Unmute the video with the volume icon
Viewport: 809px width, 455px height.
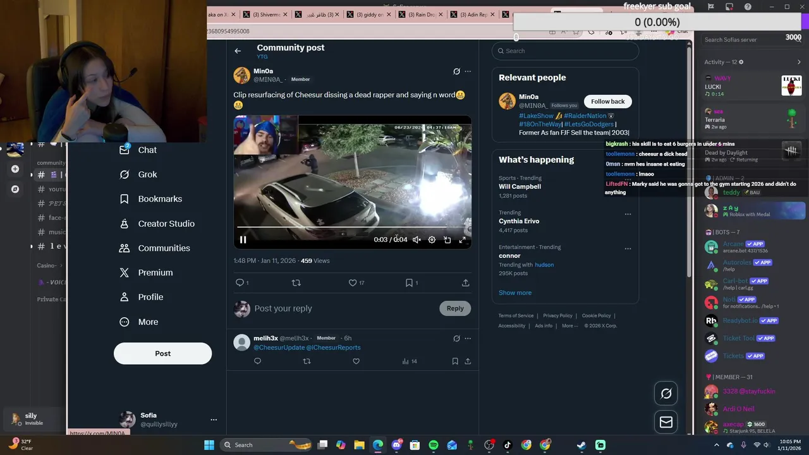click(x=417, y=240)
